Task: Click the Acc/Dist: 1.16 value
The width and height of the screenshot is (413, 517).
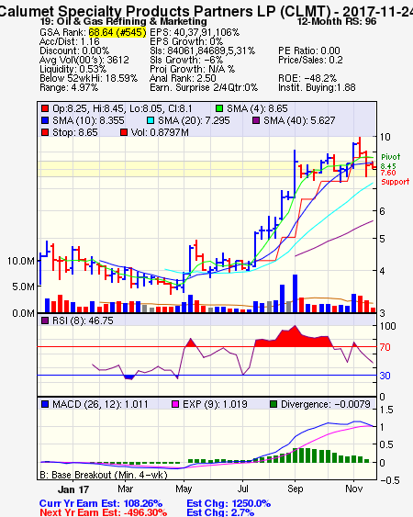Action: pos(70,41)
